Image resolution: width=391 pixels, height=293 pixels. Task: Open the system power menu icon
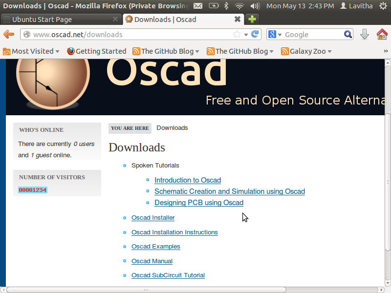click(383, 6)
